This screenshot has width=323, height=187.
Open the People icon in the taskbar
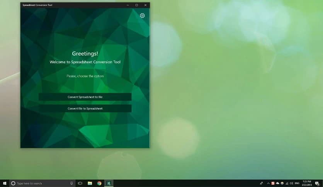point(262,183)
